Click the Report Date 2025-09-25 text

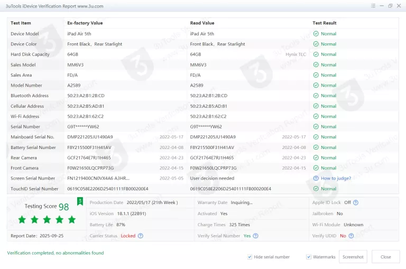(x=37, y=236)
